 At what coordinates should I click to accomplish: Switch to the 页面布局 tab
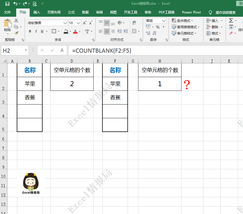click(54, 12)
